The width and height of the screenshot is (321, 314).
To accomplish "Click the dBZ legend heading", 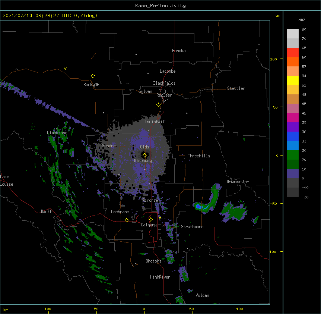I will click(302, 20).
